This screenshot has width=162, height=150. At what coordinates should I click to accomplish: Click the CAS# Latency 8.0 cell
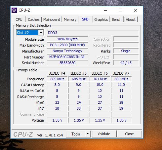[x=57, y=85]
